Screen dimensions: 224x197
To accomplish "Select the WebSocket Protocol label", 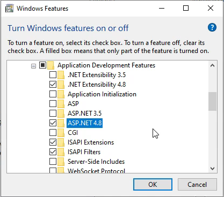I will click(x=96, y=170).
